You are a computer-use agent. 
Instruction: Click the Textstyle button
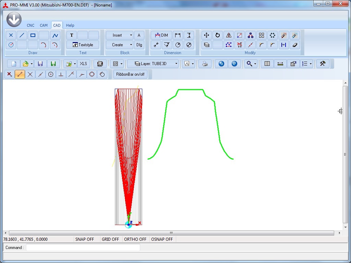[83, 45]
